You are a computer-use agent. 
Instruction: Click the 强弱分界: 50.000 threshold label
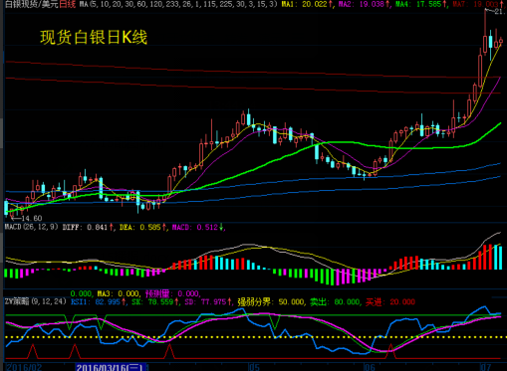(270, 302)
